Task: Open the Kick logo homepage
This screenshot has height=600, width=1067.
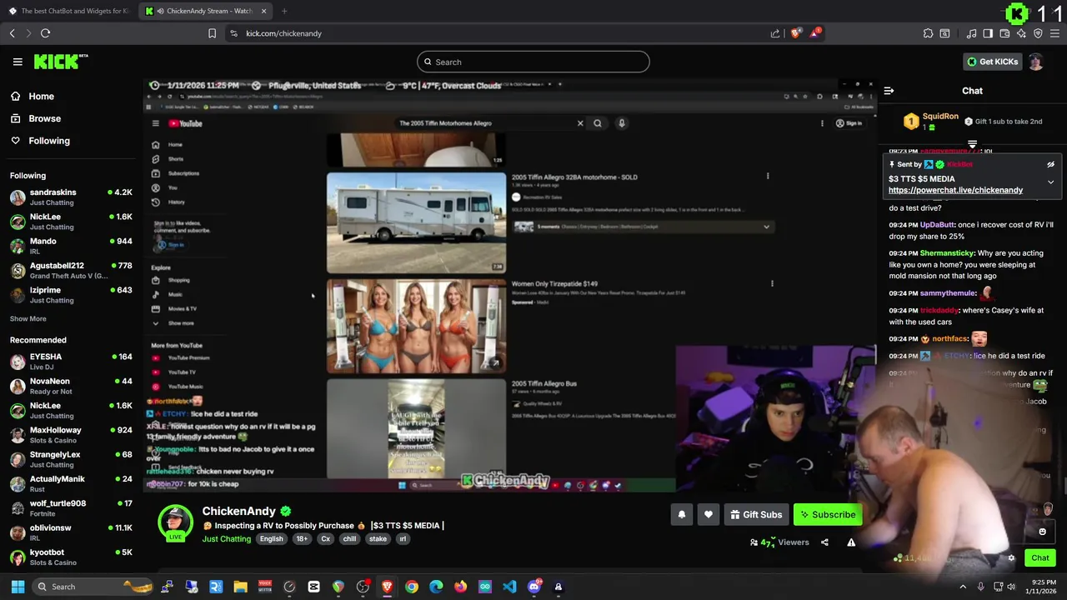Action: 60,62
